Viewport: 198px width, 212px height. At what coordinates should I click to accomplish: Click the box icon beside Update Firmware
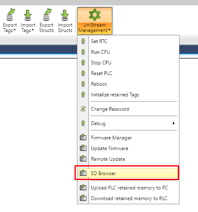(83, 148)
